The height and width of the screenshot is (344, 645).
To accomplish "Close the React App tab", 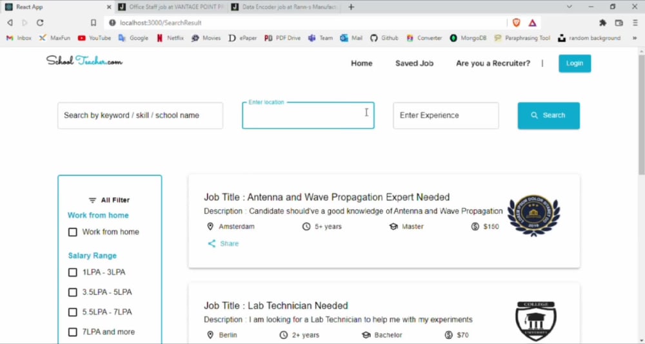I will tap(108, 7).
